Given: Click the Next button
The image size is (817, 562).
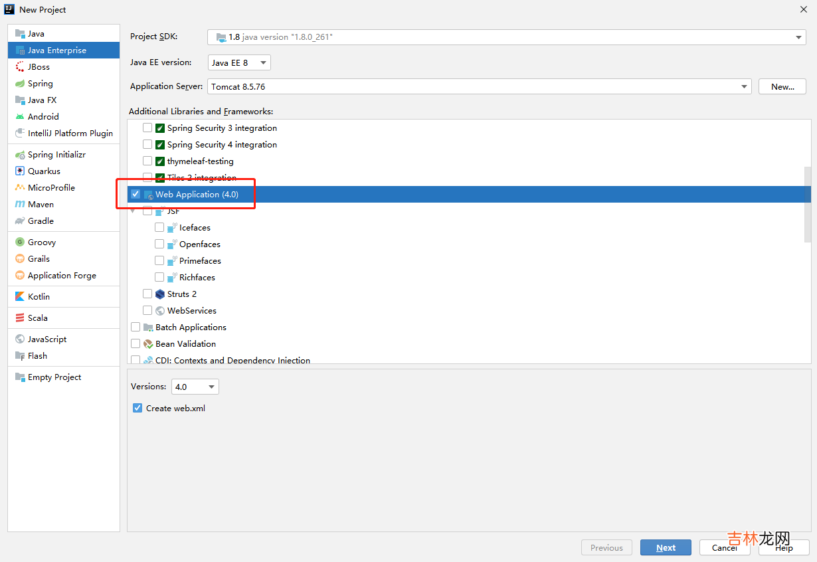Looking at the screenshot, I should click(666, 548).
